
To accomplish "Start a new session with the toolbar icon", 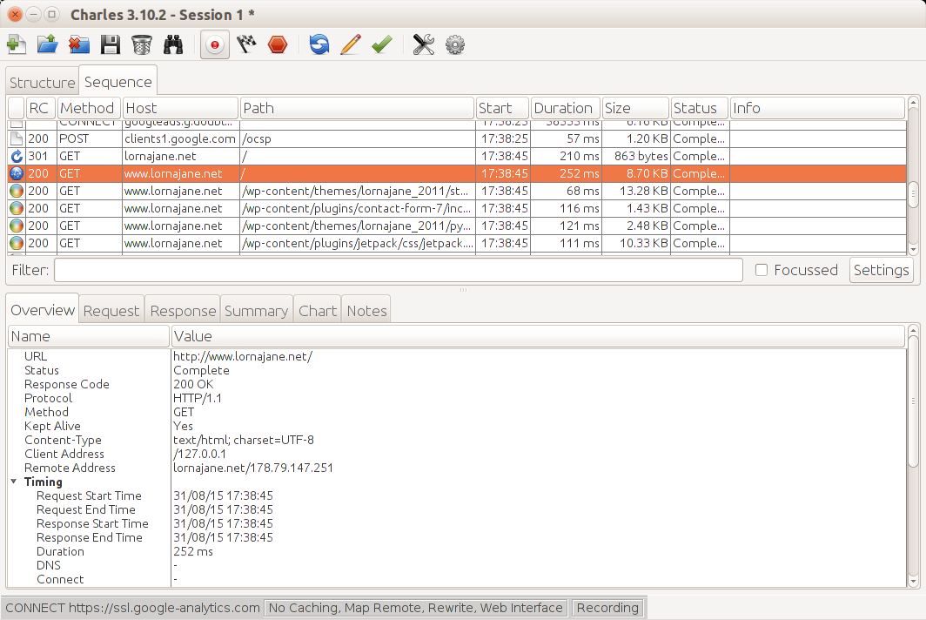I will [x=16, y=44].
